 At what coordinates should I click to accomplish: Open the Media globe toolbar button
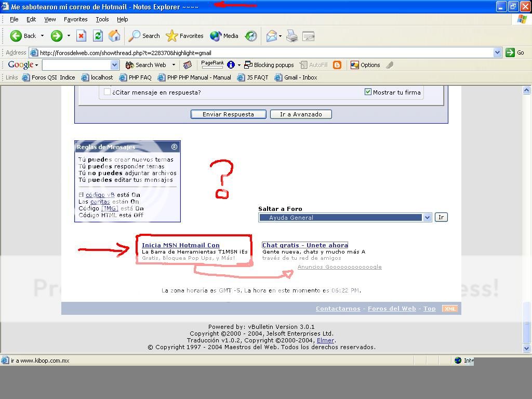click(x=224, y=36)
